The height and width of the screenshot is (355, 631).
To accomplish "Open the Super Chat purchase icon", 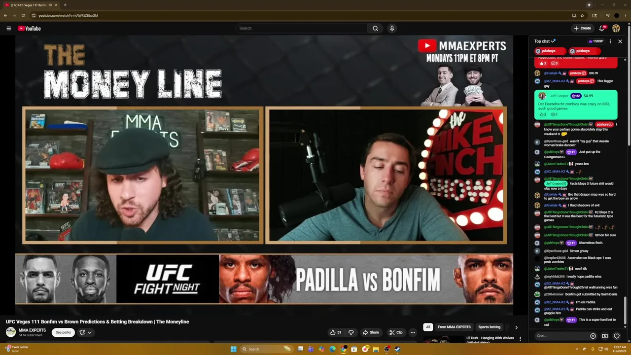I will pyautogui.click(x=605, y=336).
